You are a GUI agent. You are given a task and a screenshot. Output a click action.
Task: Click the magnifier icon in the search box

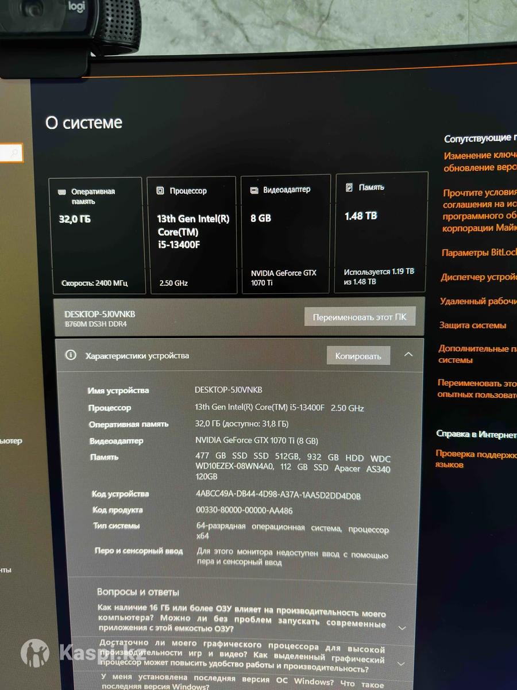pyautogui.click(x=14, y=153)
